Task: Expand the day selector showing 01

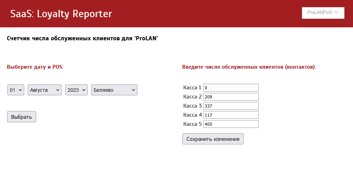Action: 16,90
